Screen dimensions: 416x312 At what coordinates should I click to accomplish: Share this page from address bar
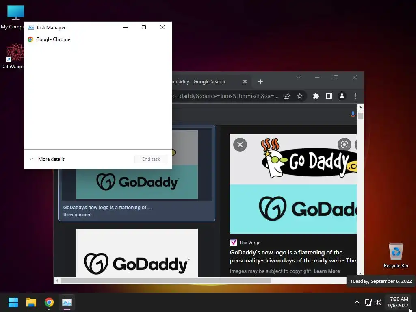coord(287,96)
